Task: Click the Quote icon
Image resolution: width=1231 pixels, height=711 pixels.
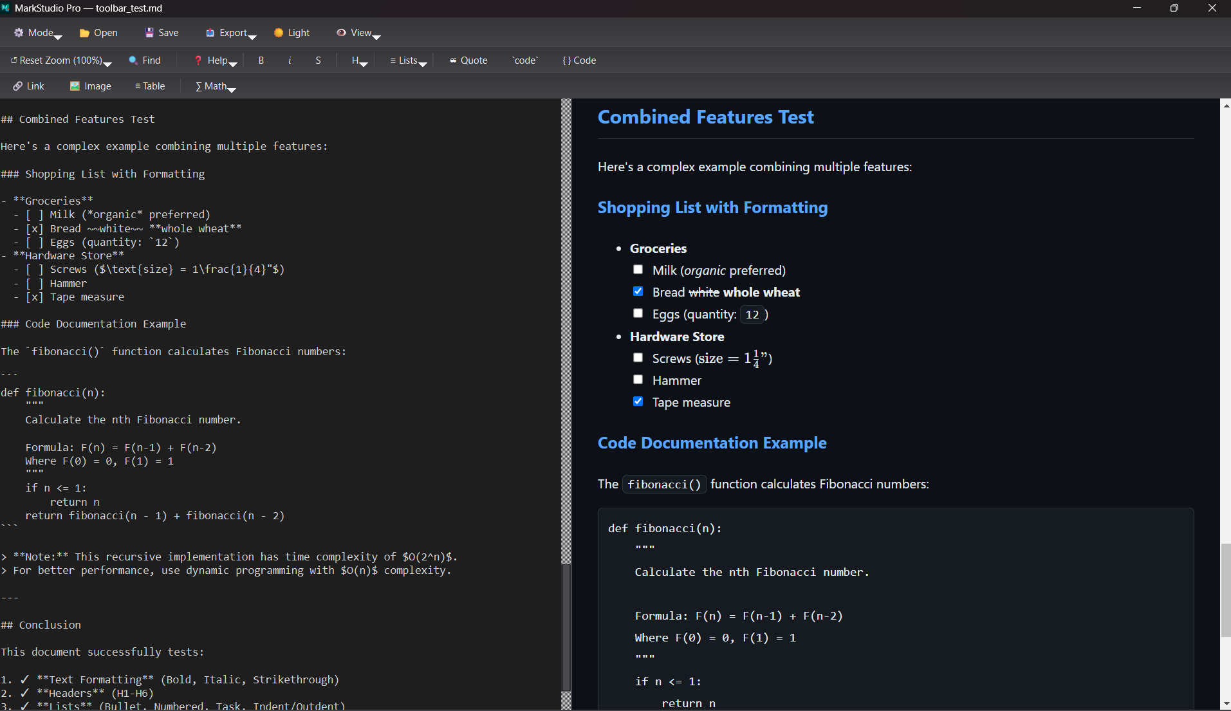Action: 453,60
